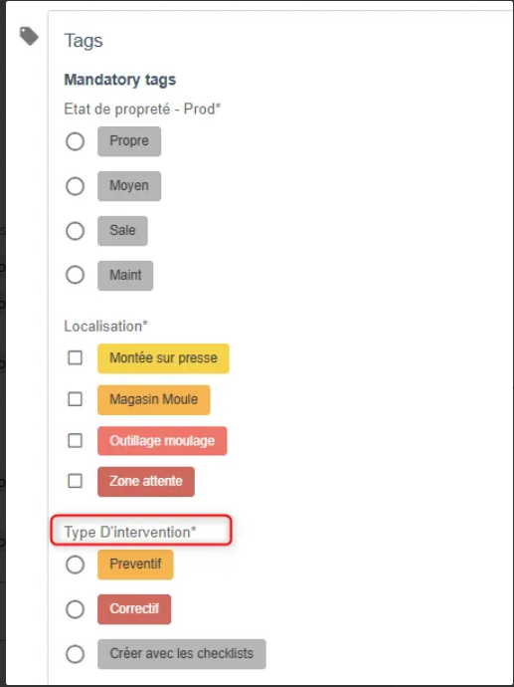Viewport: 514px width, 687px height.
Task: Select the Moyen radio button
Action: 76,186
